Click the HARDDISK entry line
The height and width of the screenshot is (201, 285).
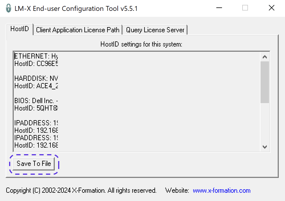click(36, 78)
